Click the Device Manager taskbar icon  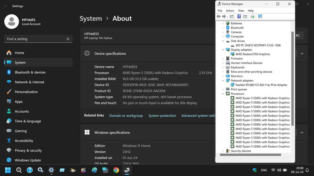(x=127, y=170)
